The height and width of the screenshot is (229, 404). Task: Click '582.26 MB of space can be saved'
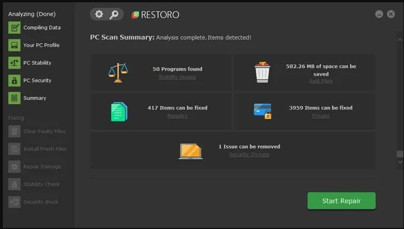click(321, 70)
